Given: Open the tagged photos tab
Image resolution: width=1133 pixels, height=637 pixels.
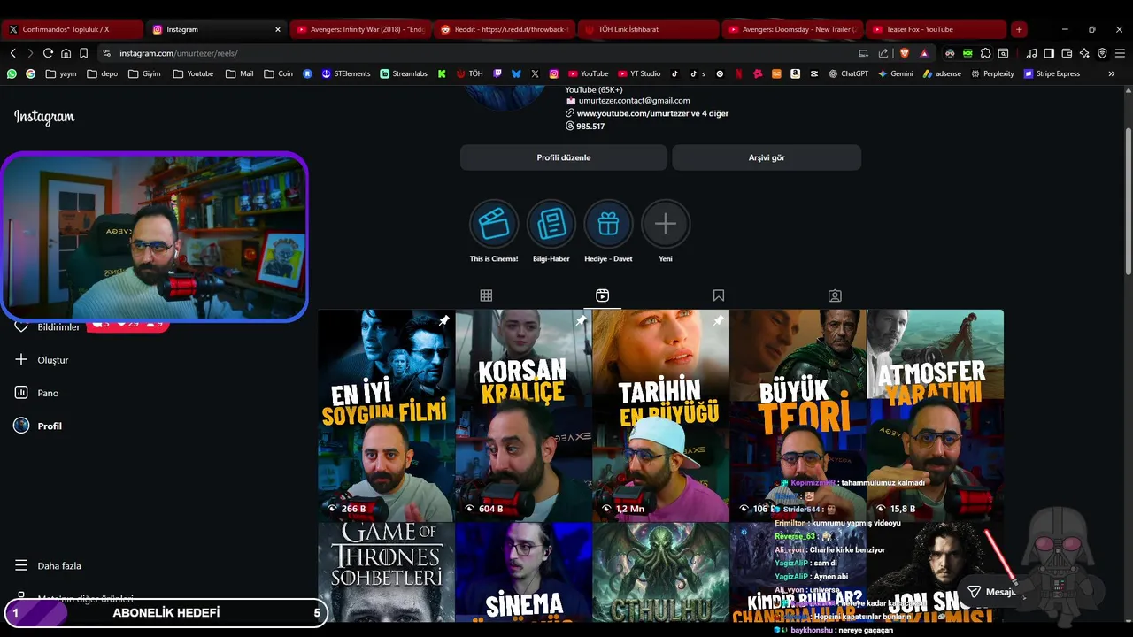Looking at the screenshot, I should click(x=835, y=295).
